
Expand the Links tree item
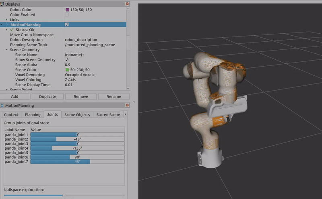point(7,20)
